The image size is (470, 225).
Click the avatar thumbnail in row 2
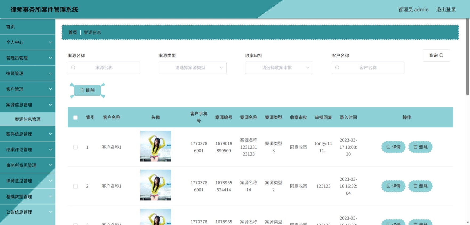[156, 185]
